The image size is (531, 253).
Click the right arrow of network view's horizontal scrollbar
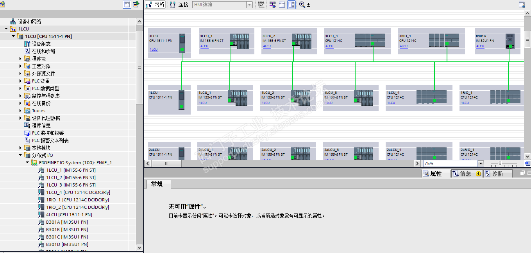point(417,163)
